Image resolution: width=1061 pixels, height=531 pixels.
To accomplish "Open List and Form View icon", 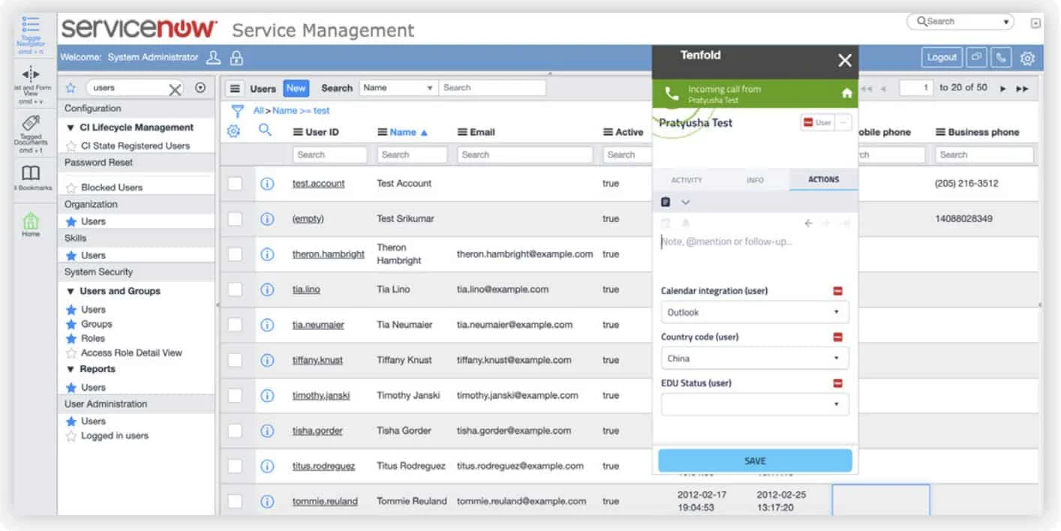I will (31, 73).
